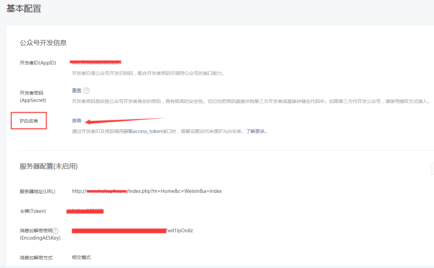The width and height of the screenshot is (434, 268).
Task: Click the 基本配置 page title
Action: 24,9
